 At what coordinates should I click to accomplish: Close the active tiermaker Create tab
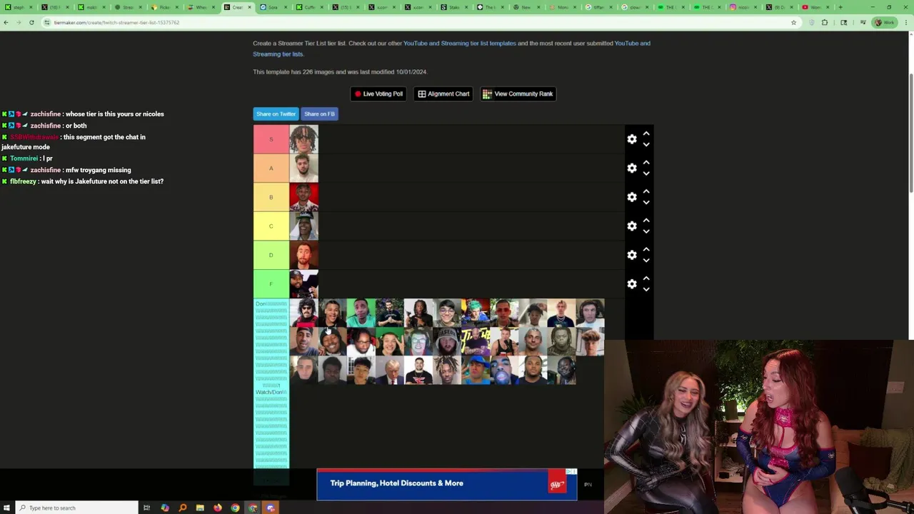249,7
